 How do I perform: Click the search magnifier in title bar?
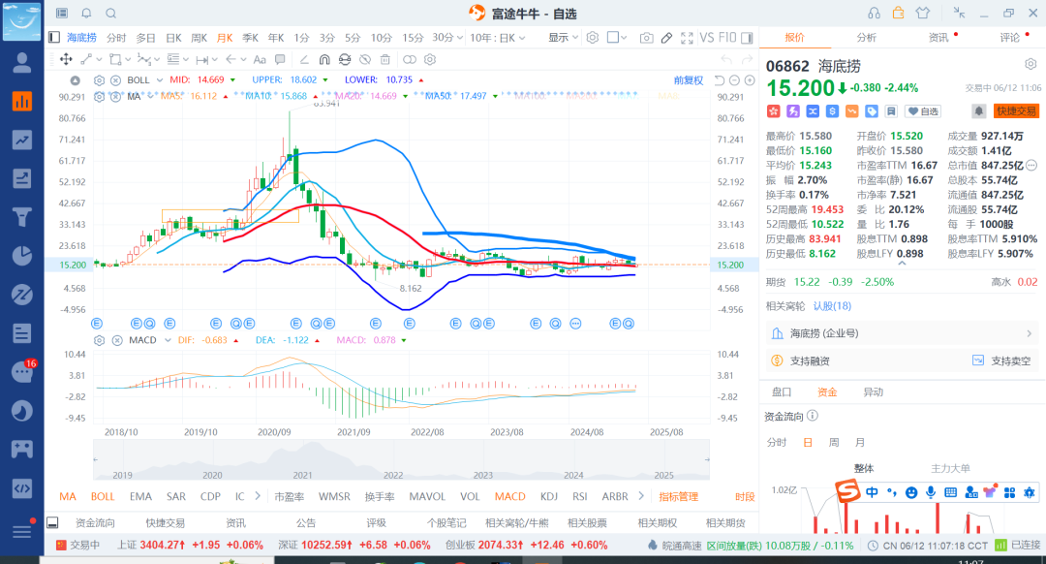pyautogui.click(x=110, y=14)
